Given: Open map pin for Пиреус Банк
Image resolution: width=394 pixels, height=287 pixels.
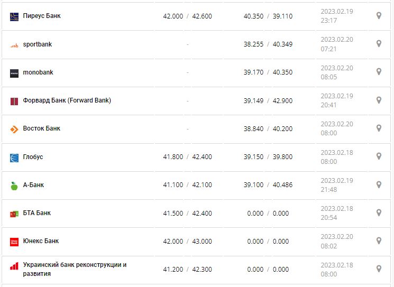Looking at the screenshot, I should [x=379, y=16].
